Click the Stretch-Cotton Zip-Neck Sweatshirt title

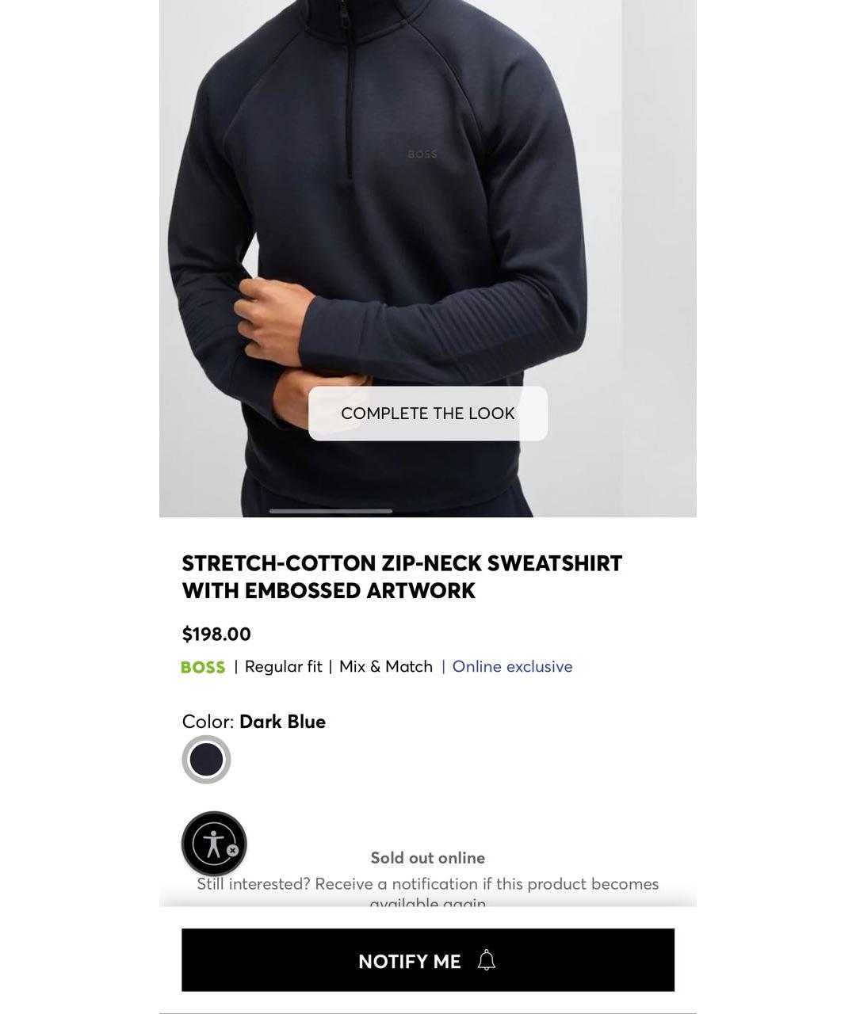[x=402, y=577]
